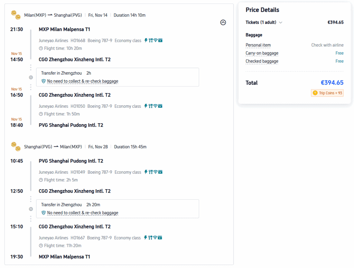Click the transfer marker icon before the 15:10 departure
This screenshot has width=354, height=268.
pos(31,209)
